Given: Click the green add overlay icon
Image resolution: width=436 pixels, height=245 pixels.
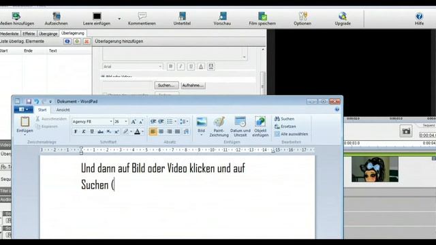Looking at the screenshot, I should [77, 42].
